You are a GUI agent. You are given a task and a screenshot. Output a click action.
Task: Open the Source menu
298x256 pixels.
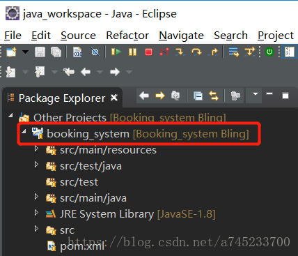pos(78,36)
